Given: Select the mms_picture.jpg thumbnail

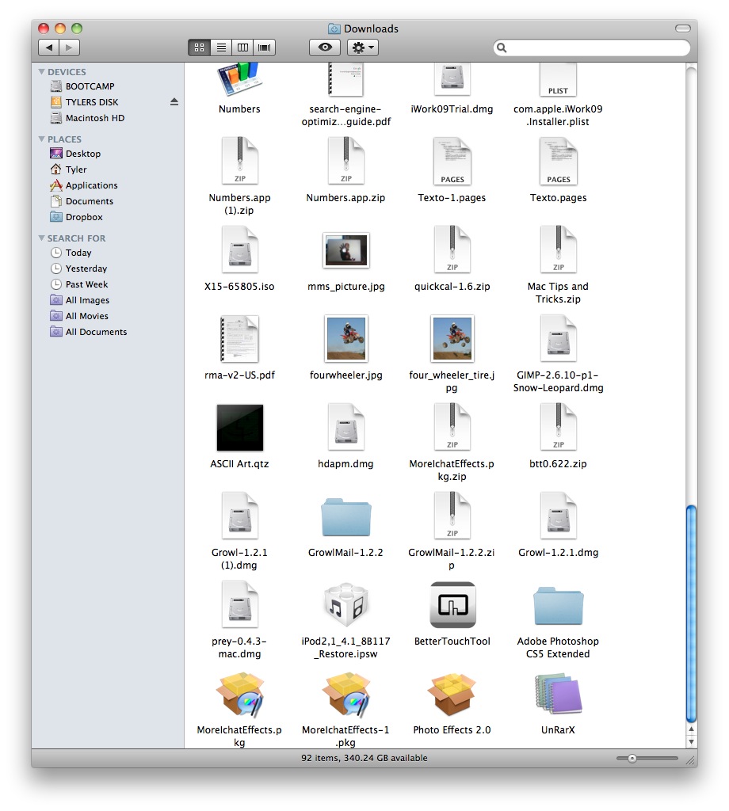Looking at the screenshot, I should (346, 249).
